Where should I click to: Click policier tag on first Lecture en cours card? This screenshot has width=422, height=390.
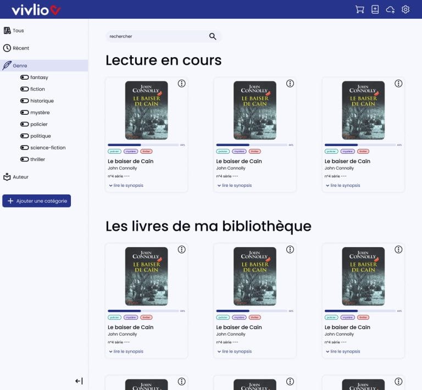tap(114, 152)
